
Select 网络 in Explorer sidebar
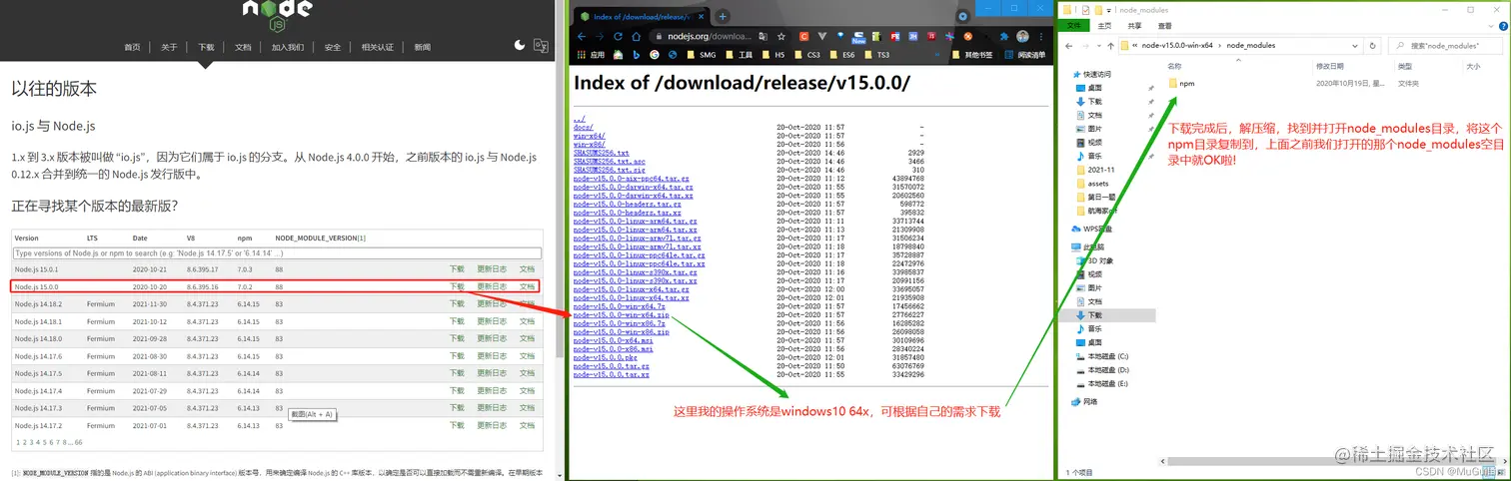[x=1084, y=402]
